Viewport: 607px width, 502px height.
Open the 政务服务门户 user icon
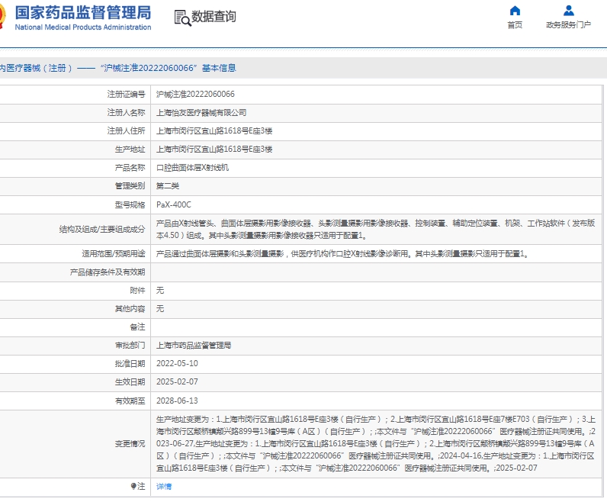(569, 11)
